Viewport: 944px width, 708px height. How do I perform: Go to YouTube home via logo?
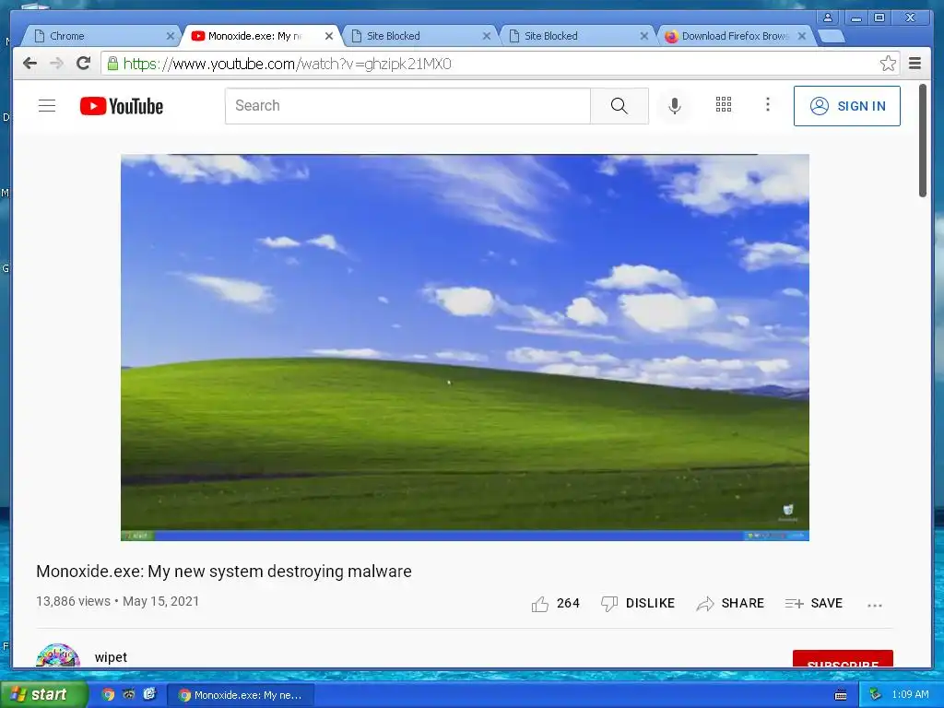pos(121,106)
